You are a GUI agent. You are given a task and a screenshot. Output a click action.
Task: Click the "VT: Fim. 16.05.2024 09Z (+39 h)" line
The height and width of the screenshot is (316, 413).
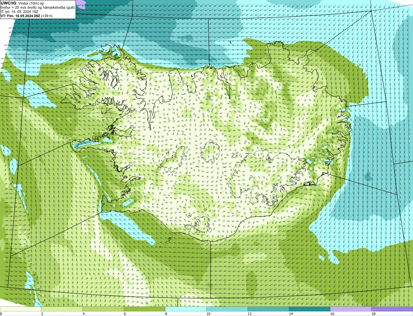(26, 16)
